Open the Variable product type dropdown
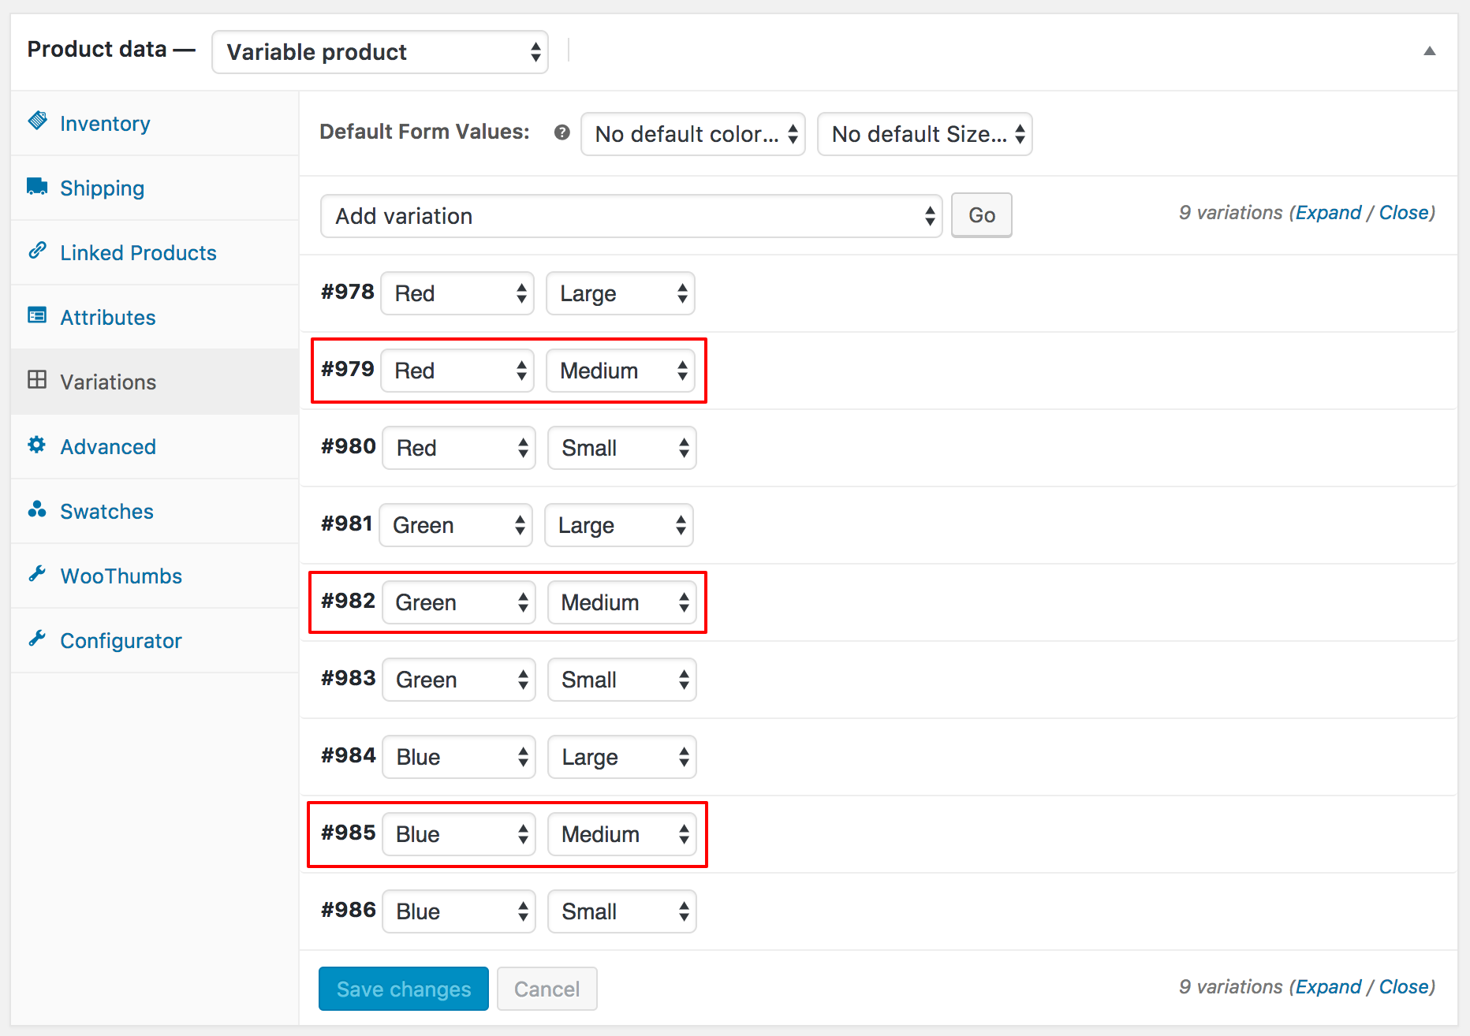Image resolution: width=1470 pixels, height=1036 pixels. pyautogui.click(x=379, y=52)
